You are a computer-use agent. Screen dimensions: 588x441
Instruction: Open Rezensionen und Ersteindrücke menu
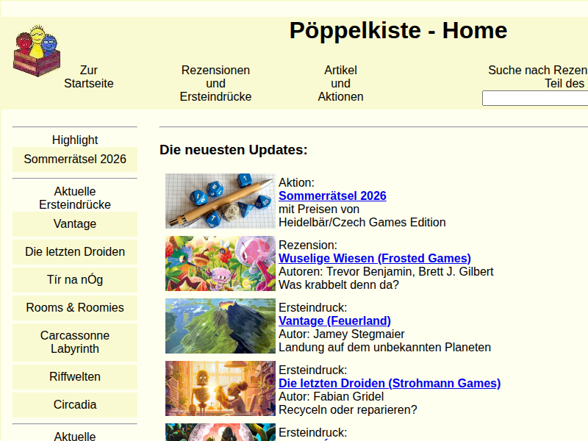click(215, 83)
